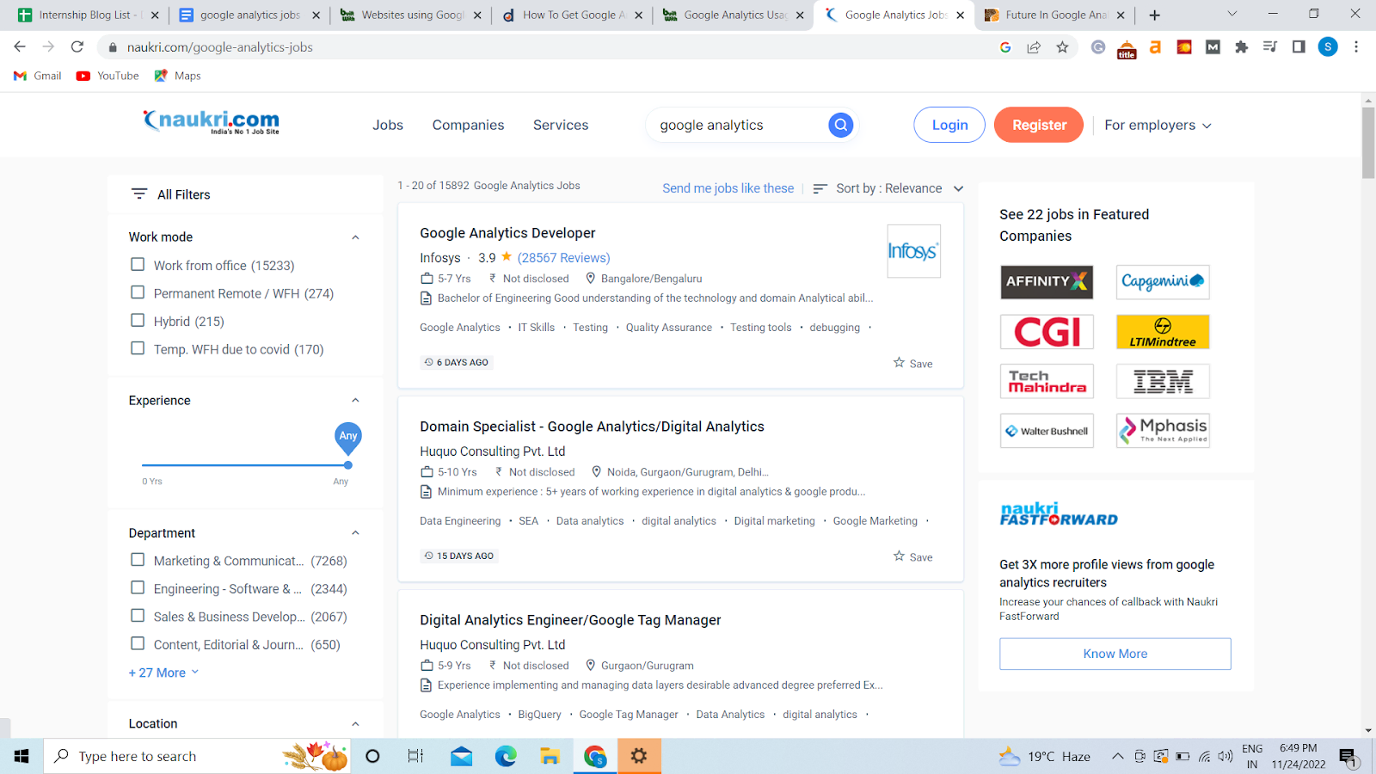Screen dimensions: 1376x774
Task: Bookmark this page with the star icon
Action: point(1063,47)
